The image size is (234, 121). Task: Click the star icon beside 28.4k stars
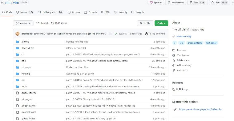click(x=174, y=60)
